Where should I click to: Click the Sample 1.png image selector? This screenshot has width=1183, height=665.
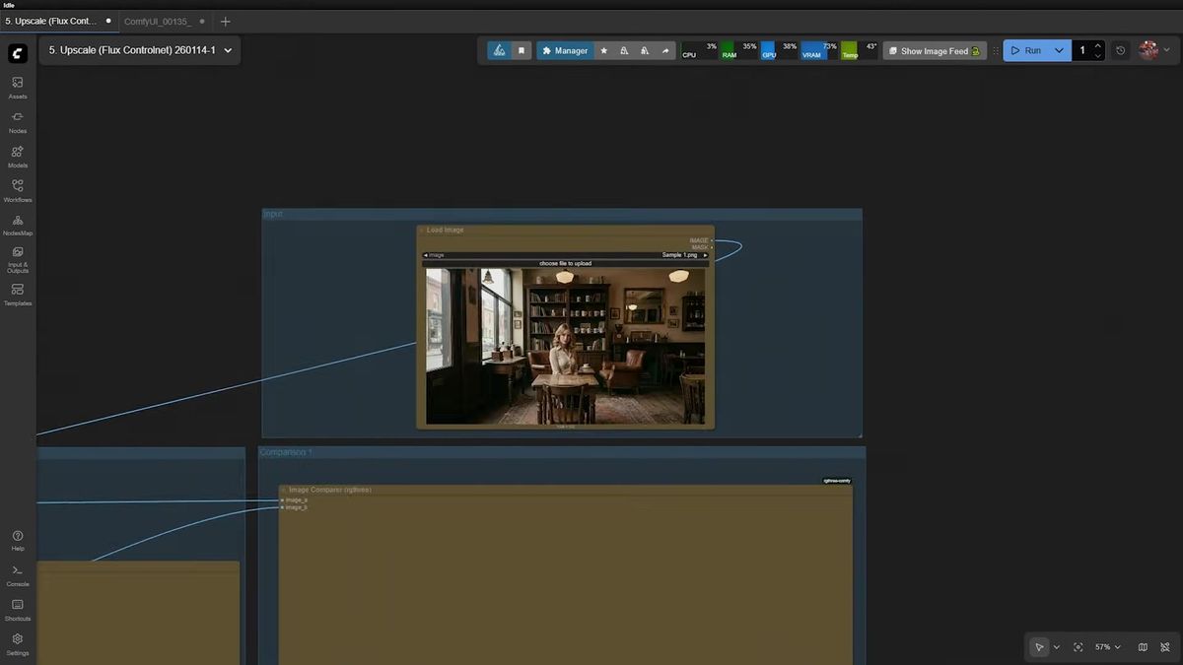[x=565, y=255]
